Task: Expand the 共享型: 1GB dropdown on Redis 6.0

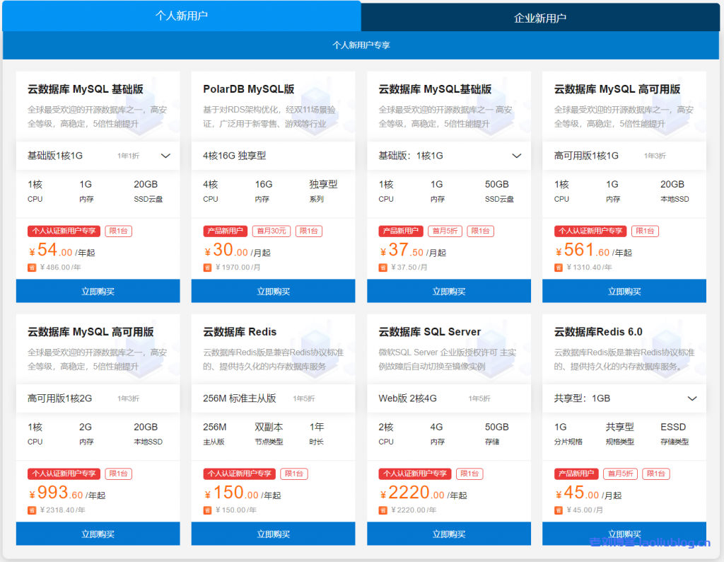Action: (x=692, y=398)
